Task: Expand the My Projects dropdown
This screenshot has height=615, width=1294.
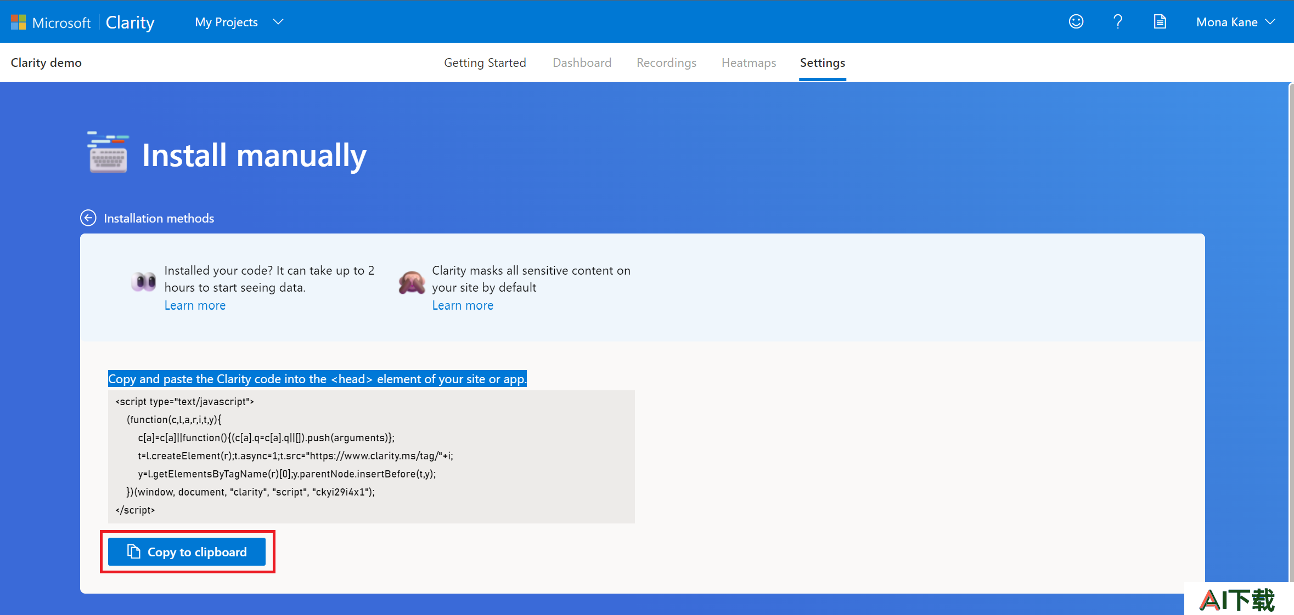Action: [x=239, y=22]
